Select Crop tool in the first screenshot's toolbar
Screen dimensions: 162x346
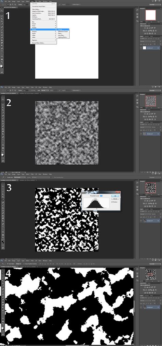2,21
